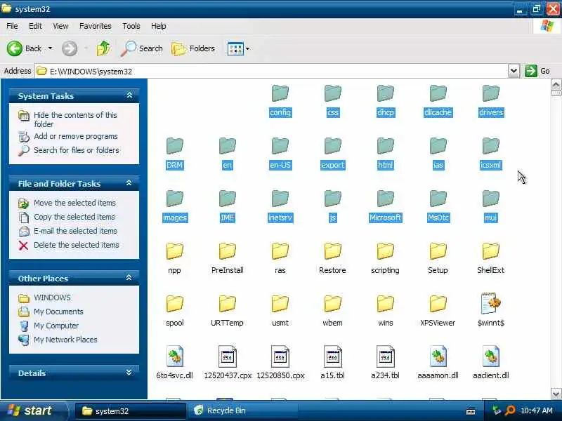Open the Edit menu
Image resolution: width=562 pixels, height=421 pixels.
coord(35,26)
